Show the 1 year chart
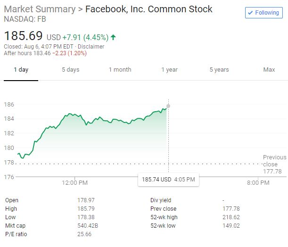Viewport: 288px width, 247px height. pyautogui.click(x=169, y=70)
